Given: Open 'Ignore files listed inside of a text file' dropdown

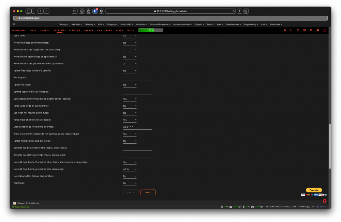Looking at the screenshot, I should tap(130, 70).
